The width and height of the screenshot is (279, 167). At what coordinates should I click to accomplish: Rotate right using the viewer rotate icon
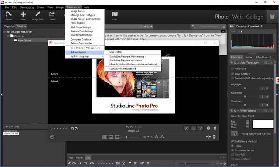point(76,128)
